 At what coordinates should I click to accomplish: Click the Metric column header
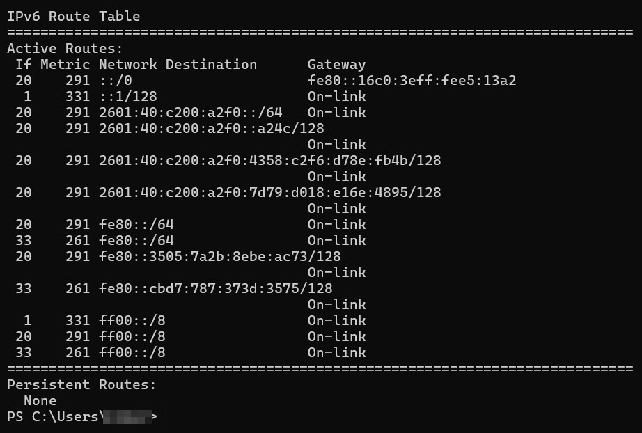click(x=65, y=64)
